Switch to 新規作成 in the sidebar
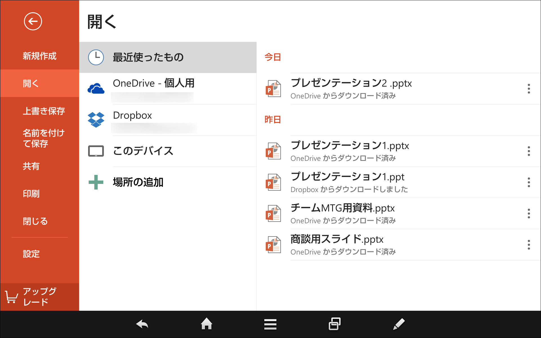 click(39, 56)
